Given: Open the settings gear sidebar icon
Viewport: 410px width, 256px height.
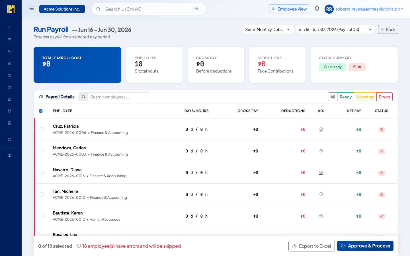Looking at the screenshot, I should coord(9,139).
